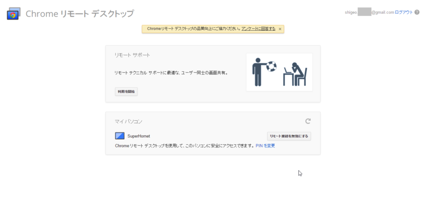
Task: Open the アンケートに回答する survey link
Action: pos(258,29)
